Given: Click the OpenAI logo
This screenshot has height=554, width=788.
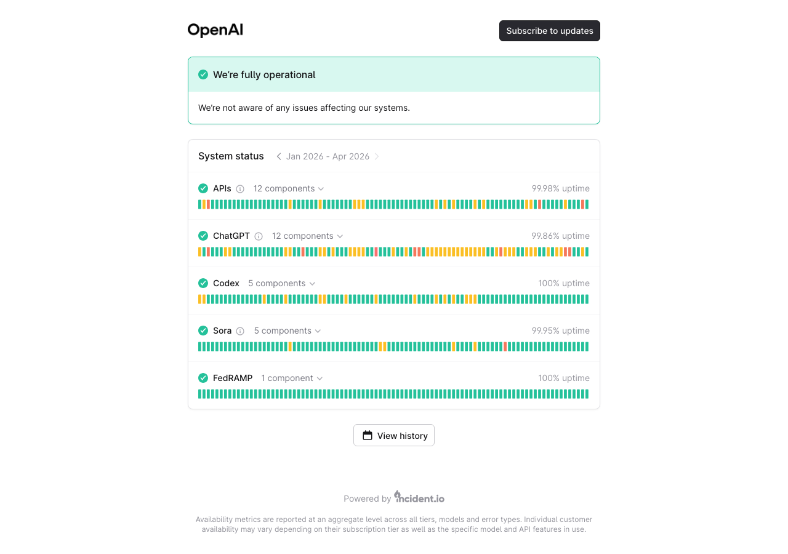Looking at the screenshot, I should (215, 29).
